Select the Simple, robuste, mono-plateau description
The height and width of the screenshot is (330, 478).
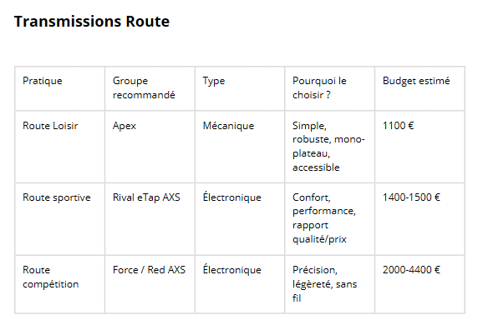tap(328, 147)
